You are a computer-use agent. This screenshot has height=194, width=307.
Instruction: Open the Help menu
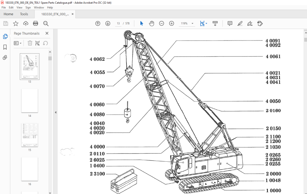pyautogui.click(x=50, y=7)
